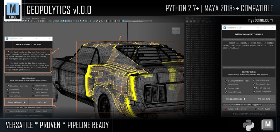The image size is (280, 132).
Task: Uncheck 4-sided faces in right window
Action: (226, 85)
